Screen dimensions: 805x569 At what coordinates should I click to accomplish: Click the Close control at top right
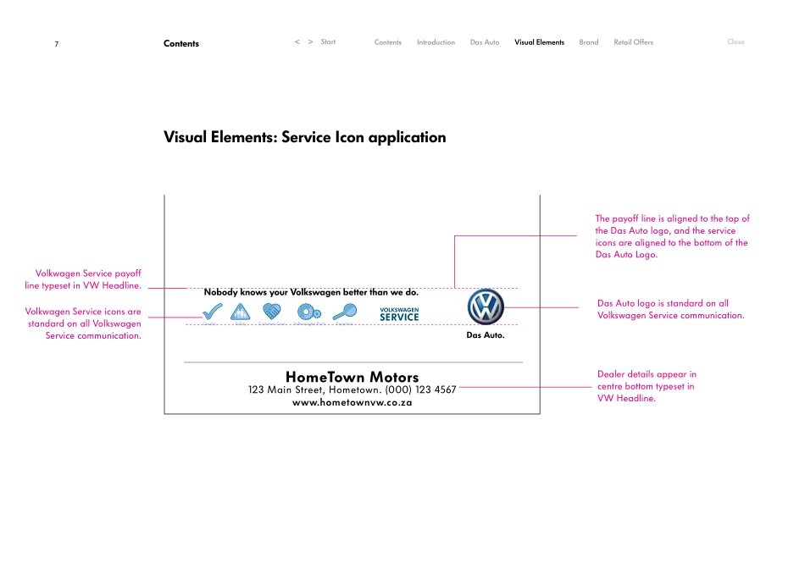pyautogui.click(x=735, y=41)
